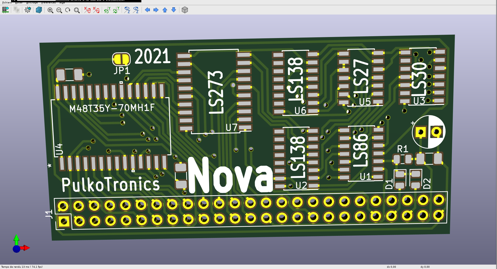Toggle orthographic projection gray cube icon
This screenshot has width=497, height=269.
[x=185, y=10]
